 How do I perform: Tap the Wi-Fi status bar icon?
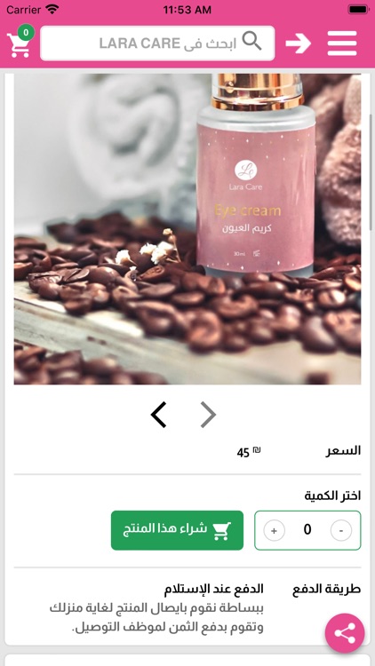click(52, 10)
